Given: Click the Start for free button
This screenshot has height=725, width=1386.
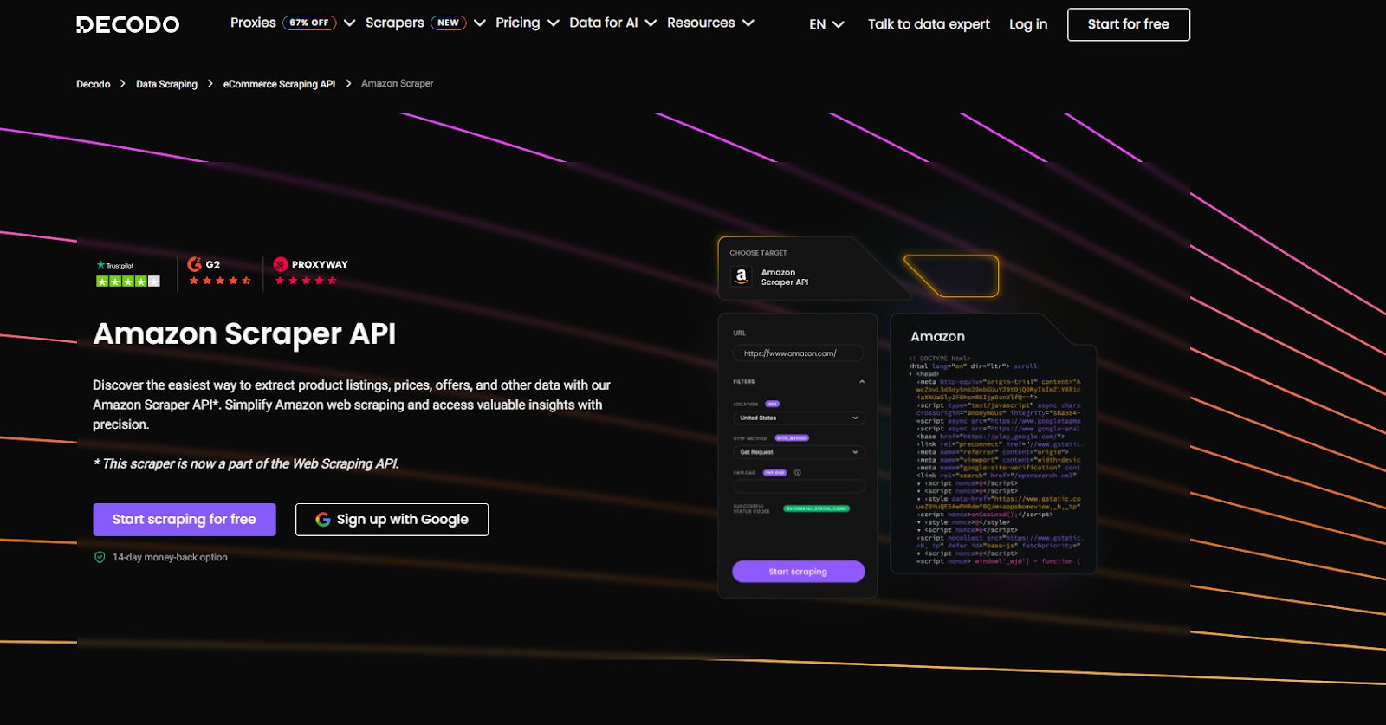Looking at the screenshot, I should 1128,24.
